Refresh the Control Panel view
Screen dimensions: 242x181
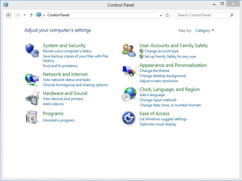click(x=167, y=15)
